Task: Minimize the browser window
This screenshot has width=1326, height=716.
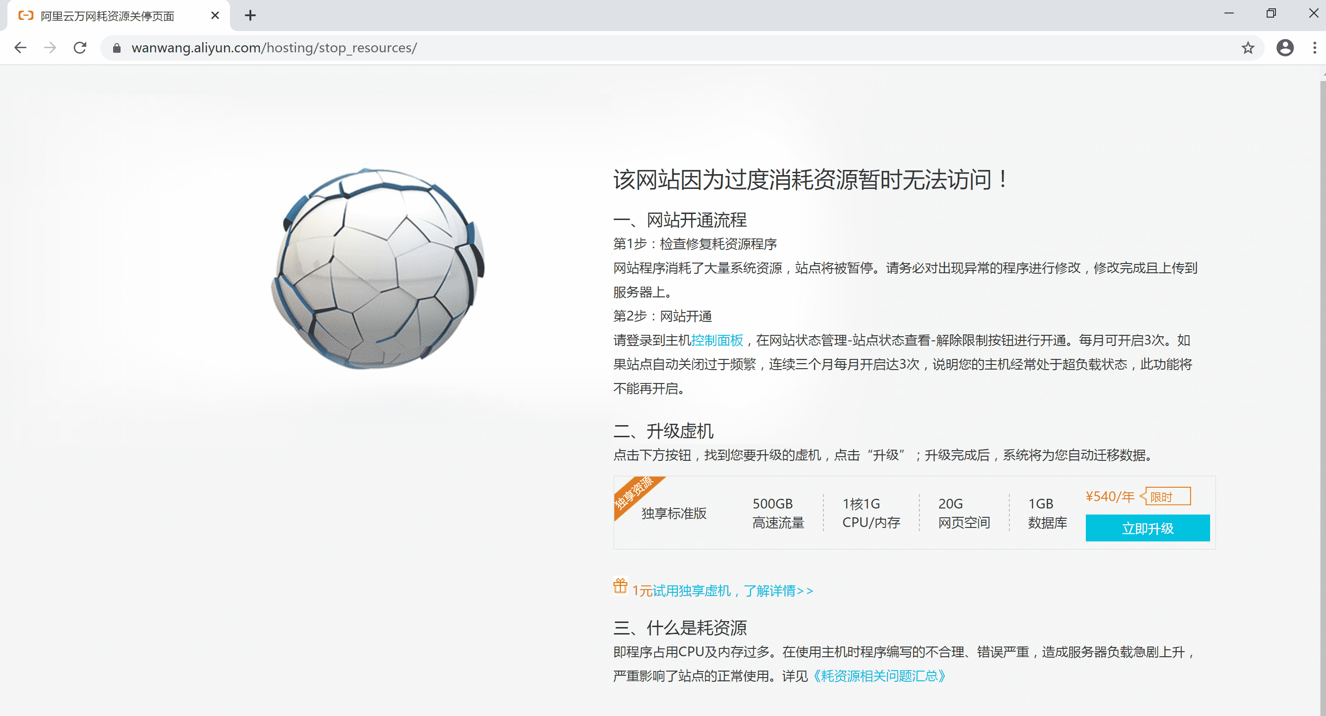Action: pos(1229,13)
